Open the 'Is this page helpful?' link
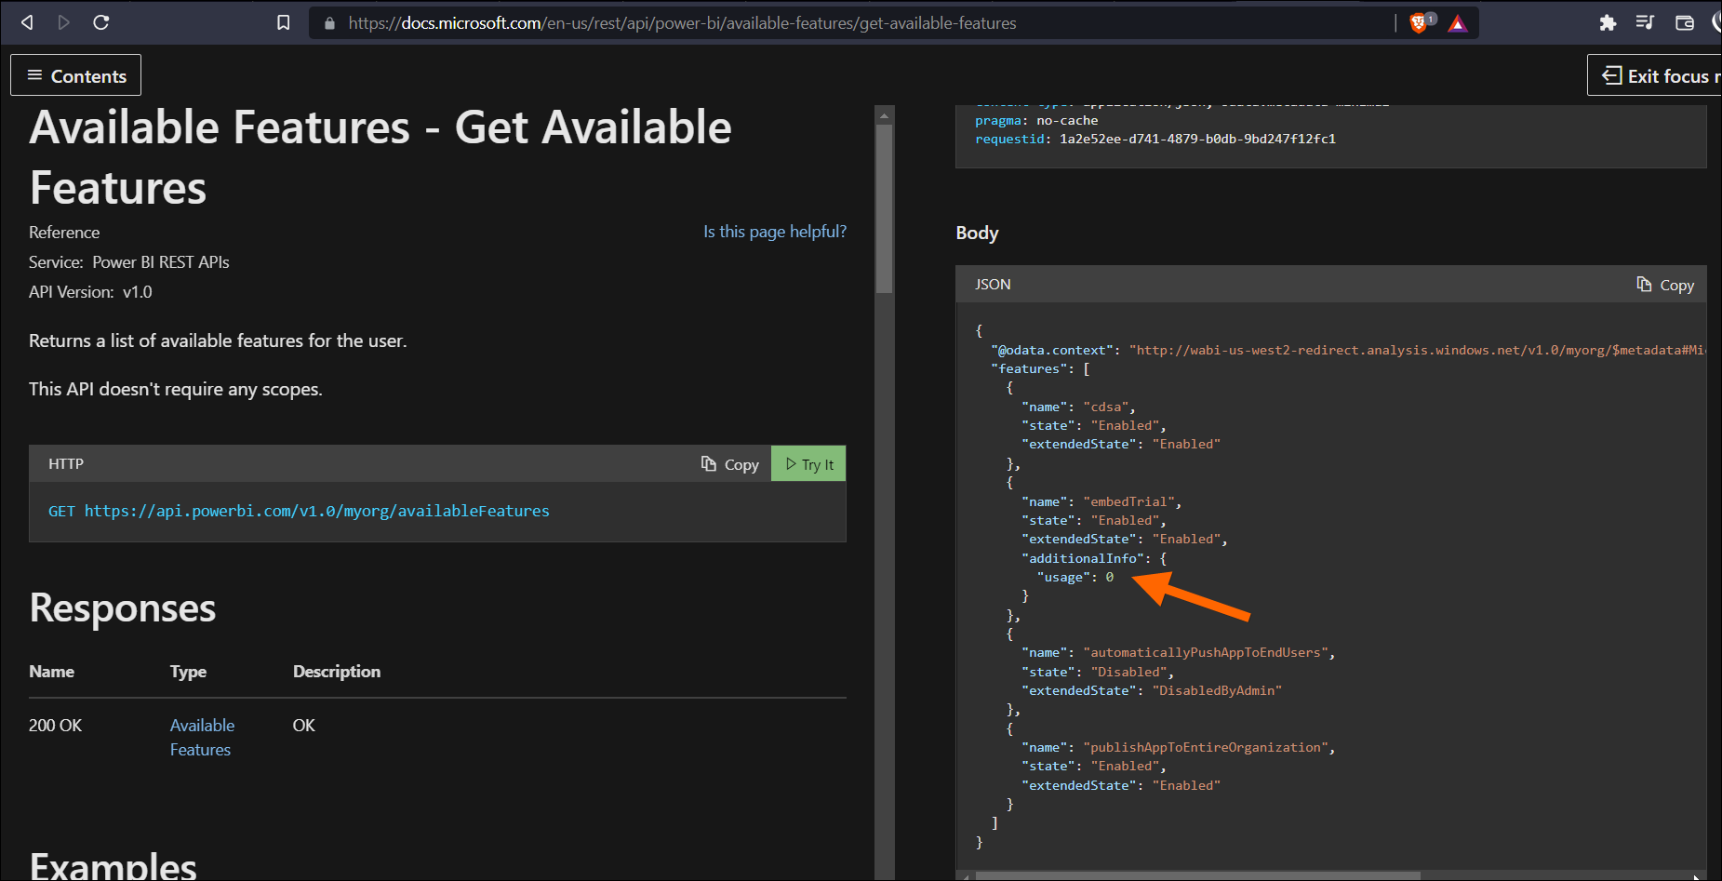The height and width of the screenshot is (881, 1722). [x=775, y=232]
